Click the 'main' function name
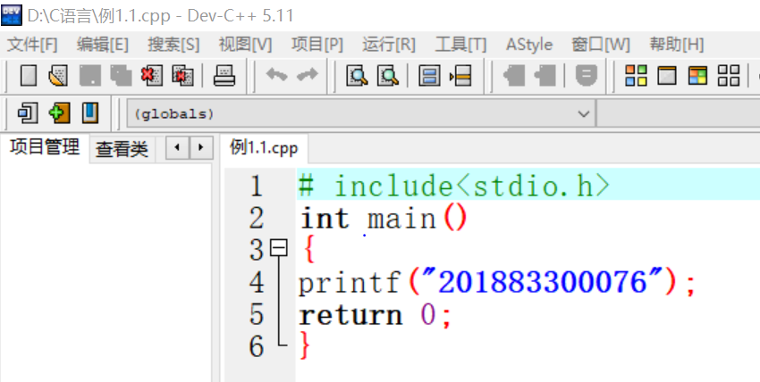 coord(401,219)
